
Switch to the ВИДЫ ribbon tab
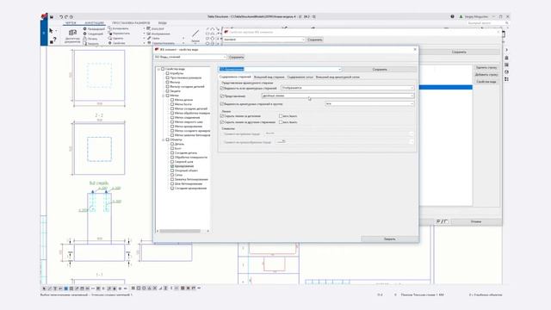click(163, 23)
